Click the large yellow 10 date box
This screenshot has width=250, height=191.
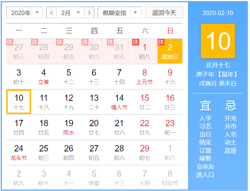pyautogui.click(x=218, y=41)
